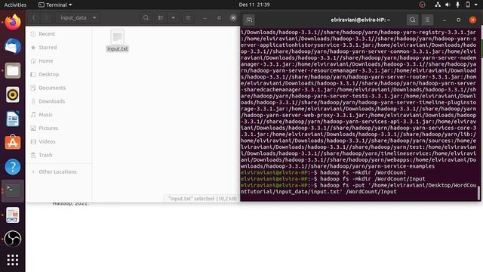The height and width of the screenshot is (272, 483).
Task: Open the Help icon in dock
Action: tap(13, 167)
